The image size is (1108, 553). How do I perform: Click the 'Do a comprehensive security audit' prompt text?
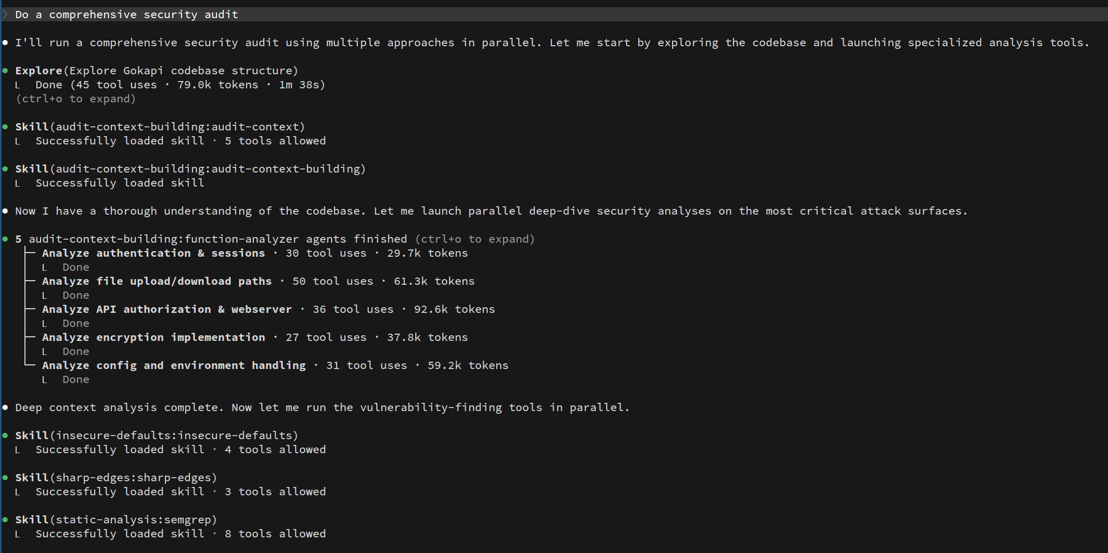[126, 15]
